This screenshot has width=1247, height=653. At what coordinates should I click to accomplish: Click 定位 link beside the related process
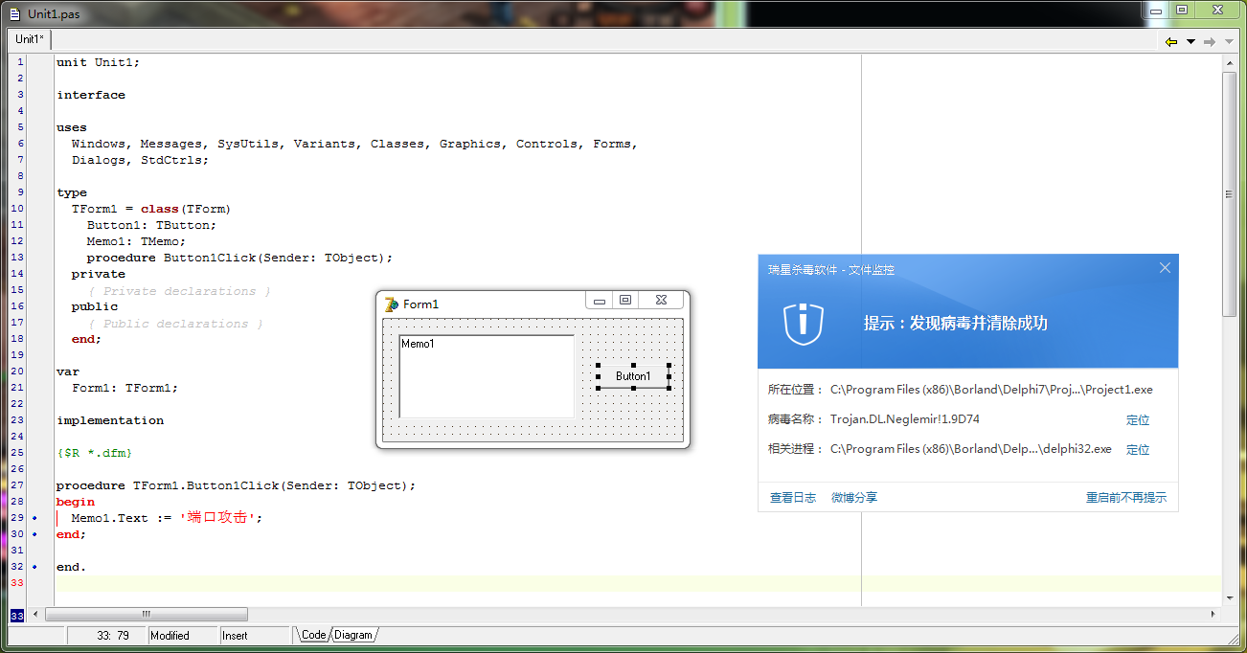[x=1138, y=450]
